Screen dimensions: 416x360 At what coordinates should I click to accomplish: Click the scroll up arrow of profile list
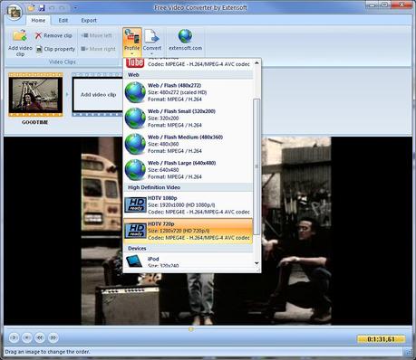(256, 62)
